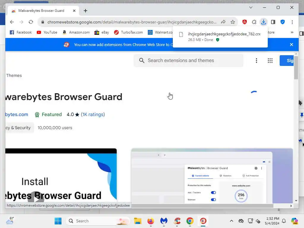The width and height of the screenshot is (304, 228).
Task: Open File Explorer from the taskbar
Action: point(138,221)
